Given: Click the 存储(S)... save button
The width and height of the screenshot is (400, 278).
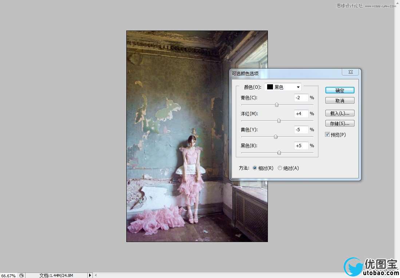Looking at the screenshot, I should pos(340,124).
